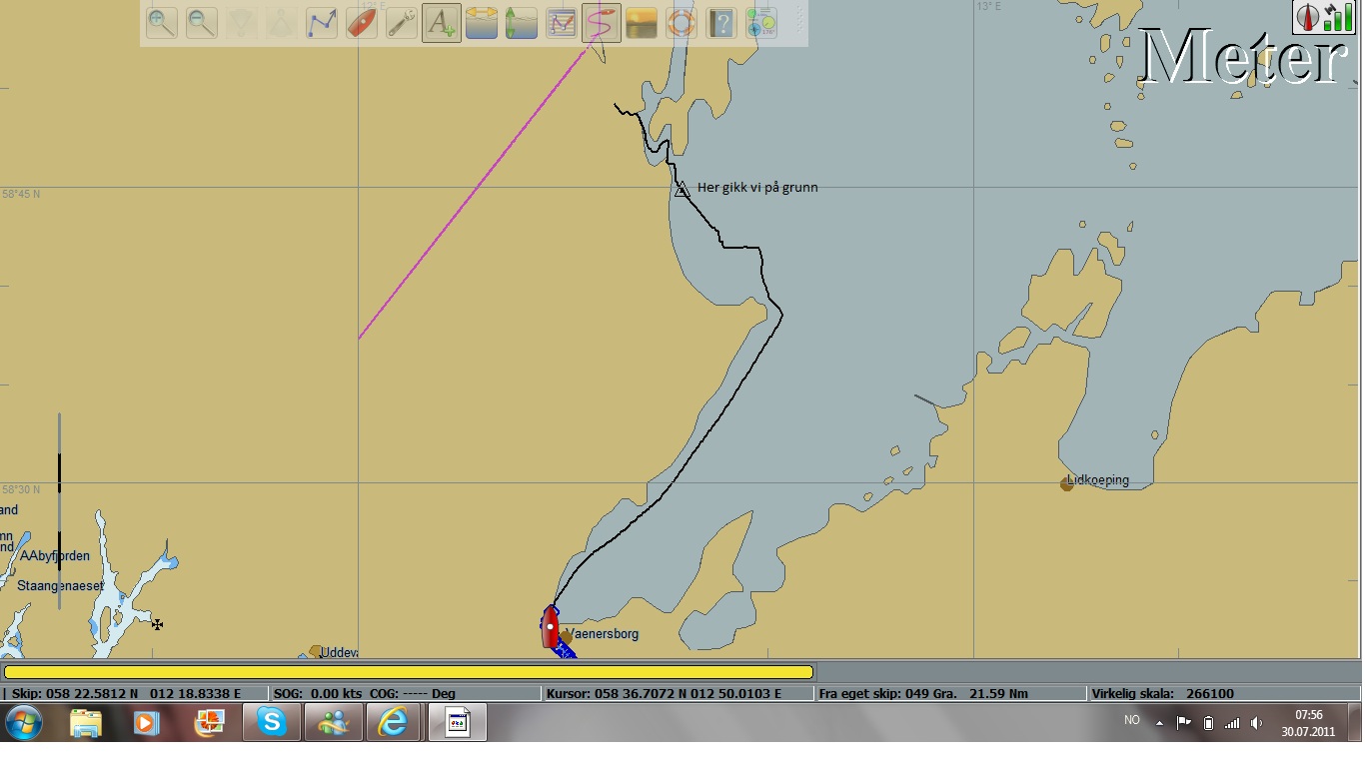Select the greyed-out shift to larger scale chart icon
Screen dimensions: 1365x767
pos(242,23)
